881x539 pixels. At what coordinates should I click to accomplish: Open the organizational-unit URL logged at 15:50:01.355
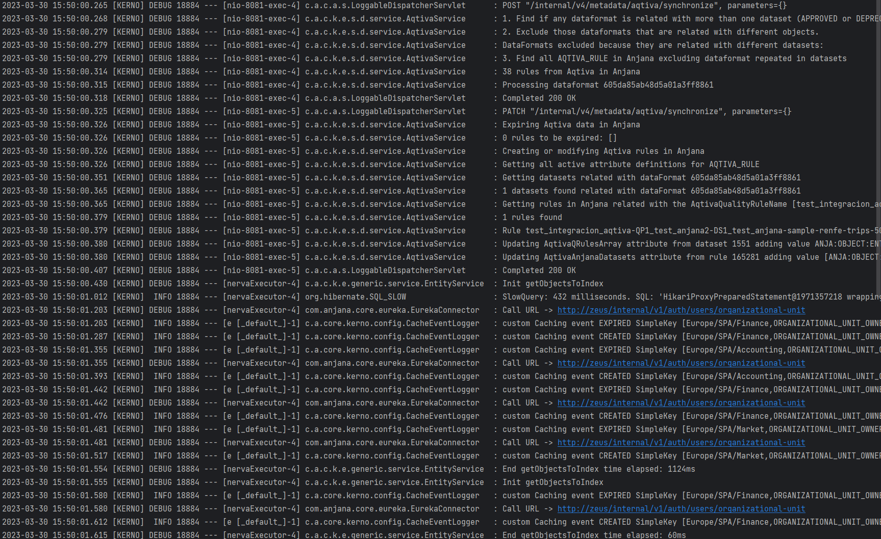tap(681, 363)
